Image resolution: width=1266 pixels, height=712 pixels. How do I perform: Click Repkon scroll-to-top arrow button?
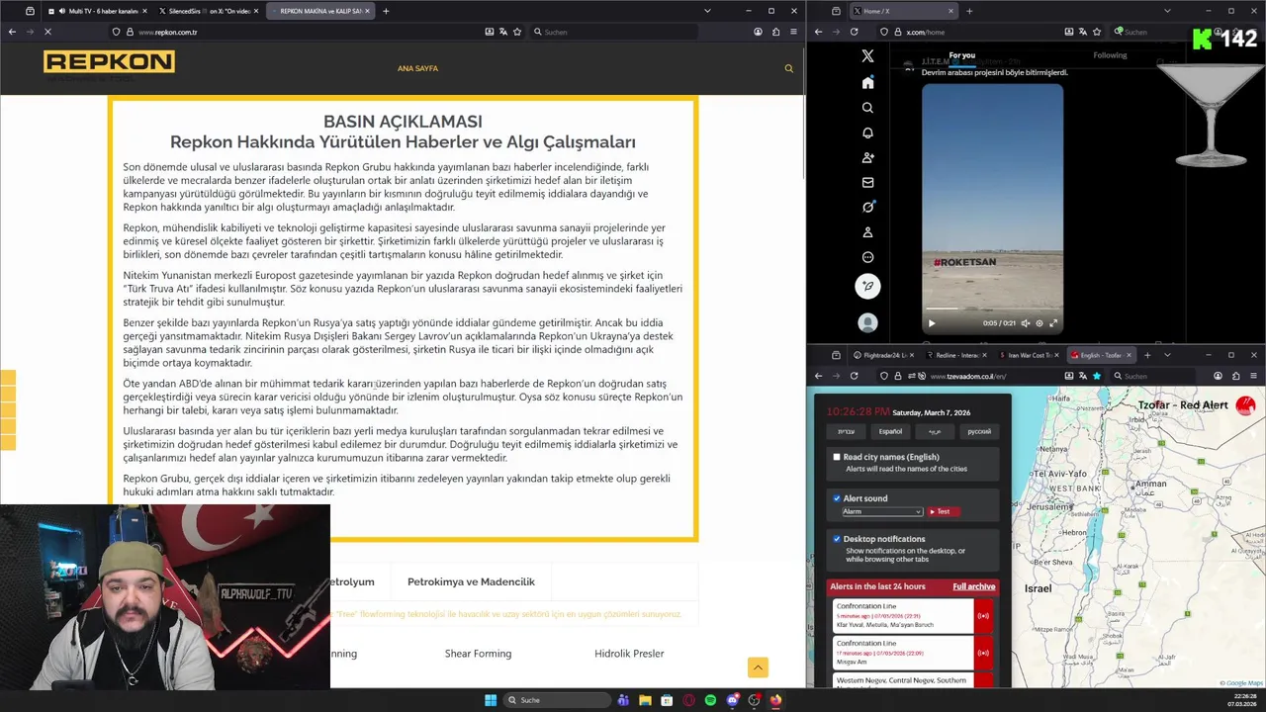click(x=758, y=667)
